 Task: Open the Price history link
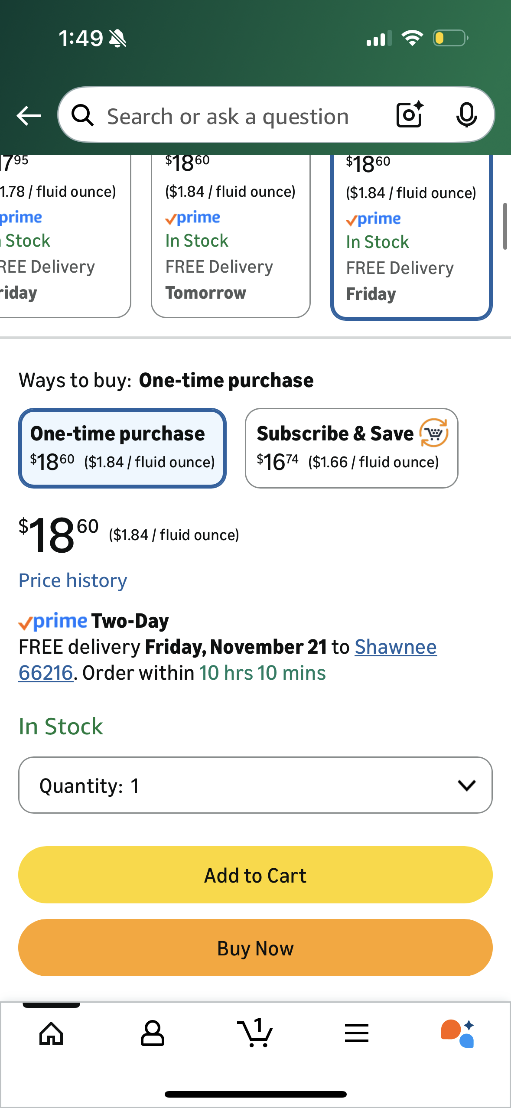(73, 580)
